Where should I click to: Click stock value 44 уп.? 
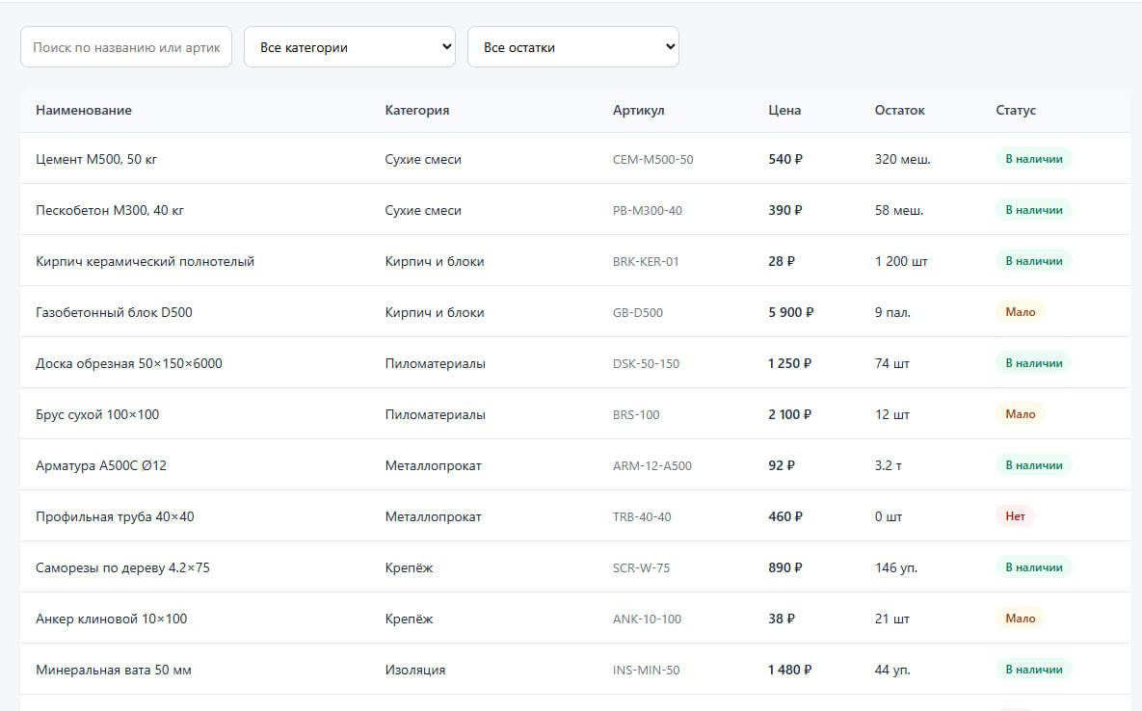[892, 669]
